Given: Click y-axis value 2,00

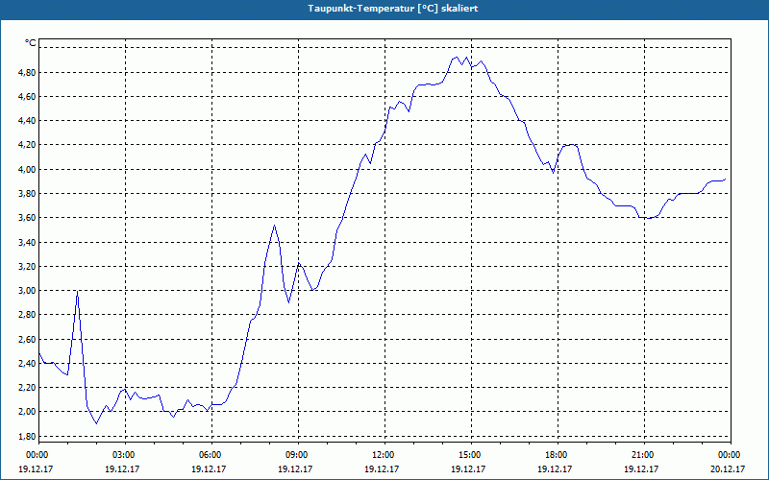Looking at the screenshot, I should (x=27, y=413).
